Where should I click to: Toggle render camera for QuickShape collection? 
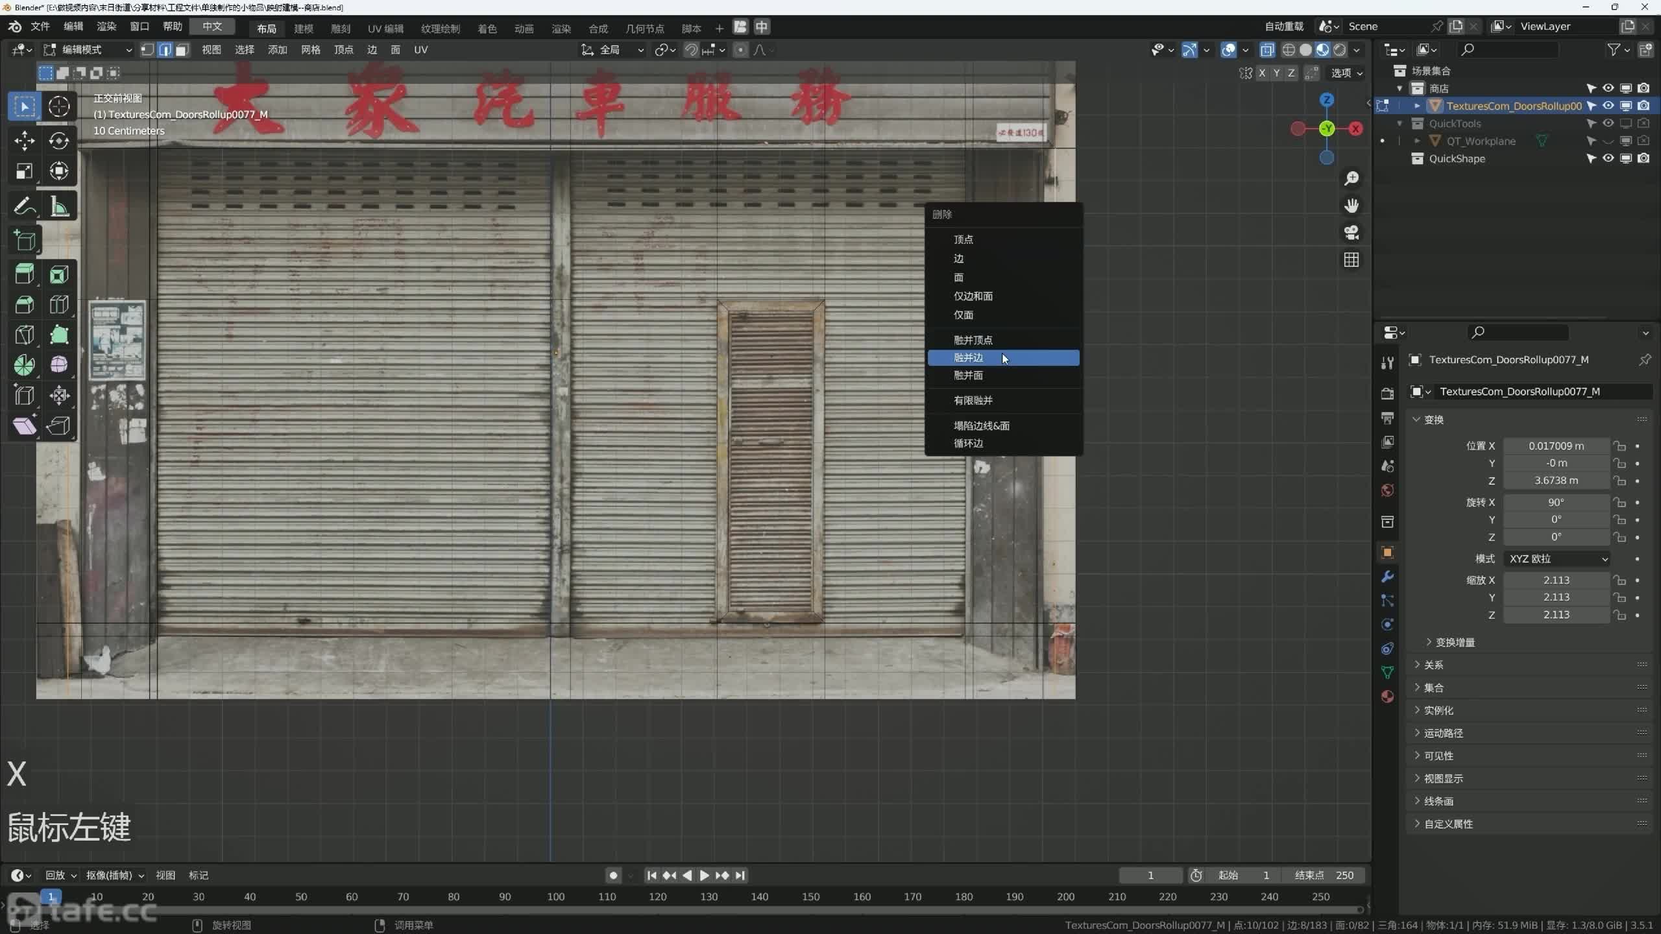pyautogui.click(x=1643, y=158)
